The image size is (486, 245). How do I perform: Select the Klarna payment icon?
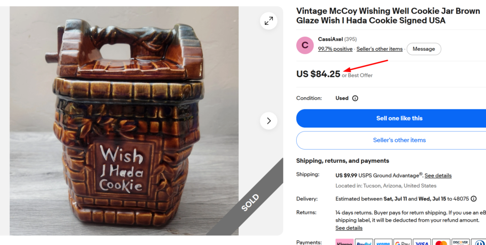(345, 243)
